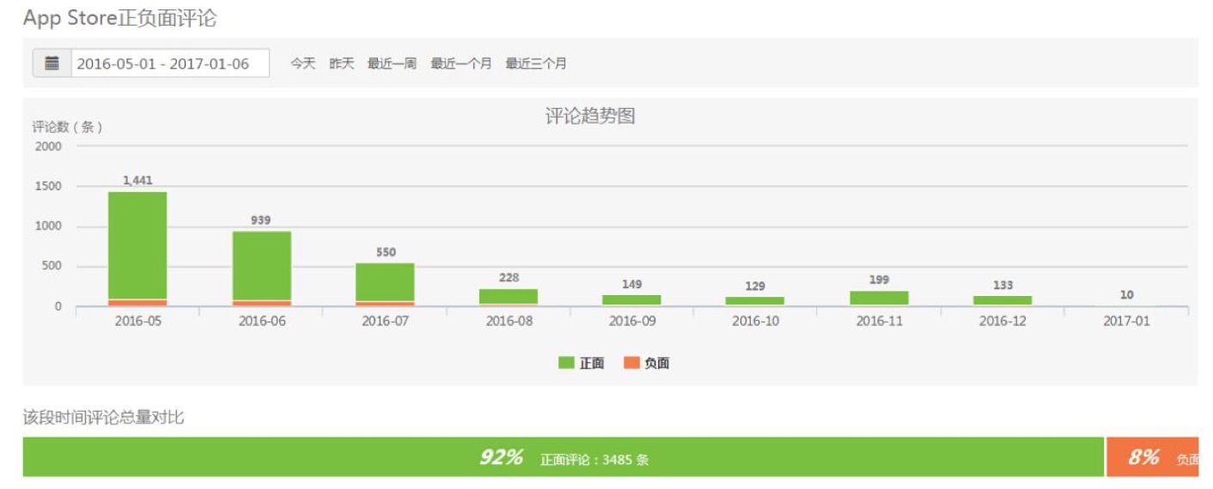
Task: Click the 2016-11 axis label
Action: click(880, 322)
